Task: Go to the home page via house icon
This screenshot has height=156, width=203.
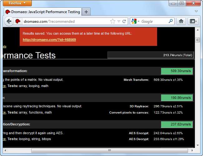Action: pyautogui.click(x=181, y=21)
